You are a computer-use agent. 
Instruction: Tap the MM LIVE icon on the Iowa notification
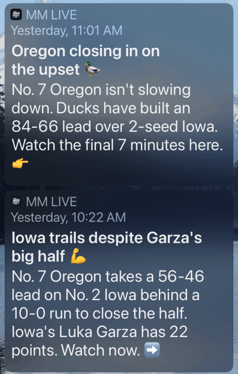16,201
